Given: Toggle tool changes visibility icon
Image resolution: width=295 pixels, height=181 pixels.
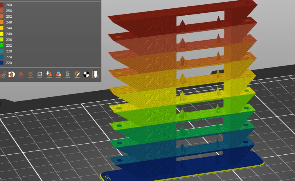Looking at the screenshot, I should coord(49,74).
